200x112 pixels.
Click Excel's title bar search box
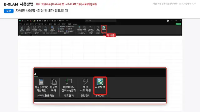click(101, 21)
